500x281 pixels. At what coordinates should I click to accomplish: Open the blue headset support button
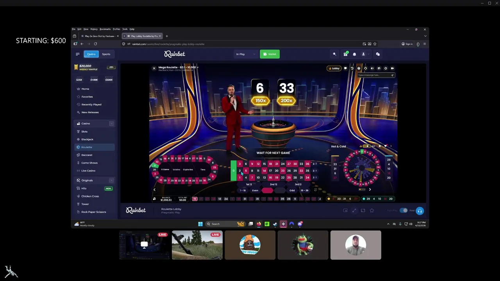[420, 211]
